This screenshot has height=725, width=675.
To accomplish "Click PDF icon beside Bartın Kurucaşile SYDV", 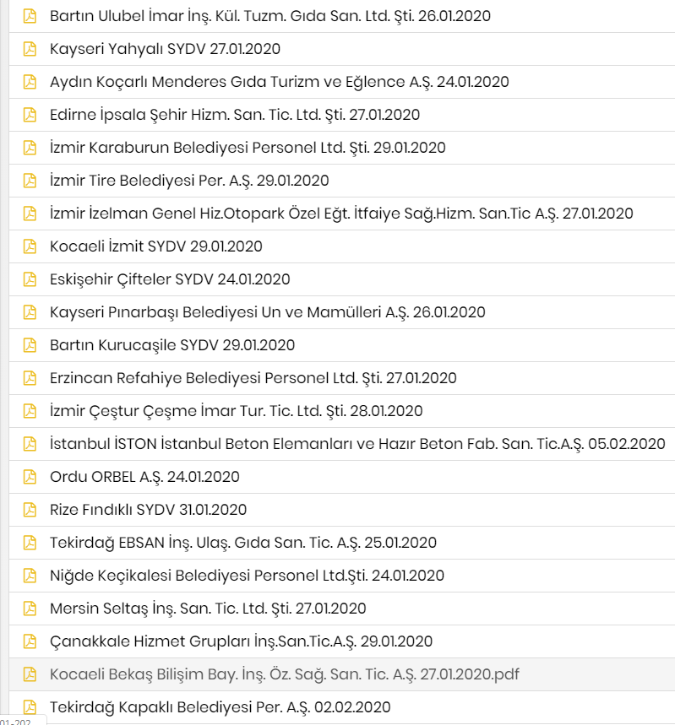I will coord(30,345).
